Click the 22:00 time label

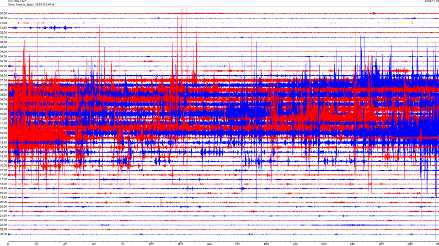coord(4,220)
